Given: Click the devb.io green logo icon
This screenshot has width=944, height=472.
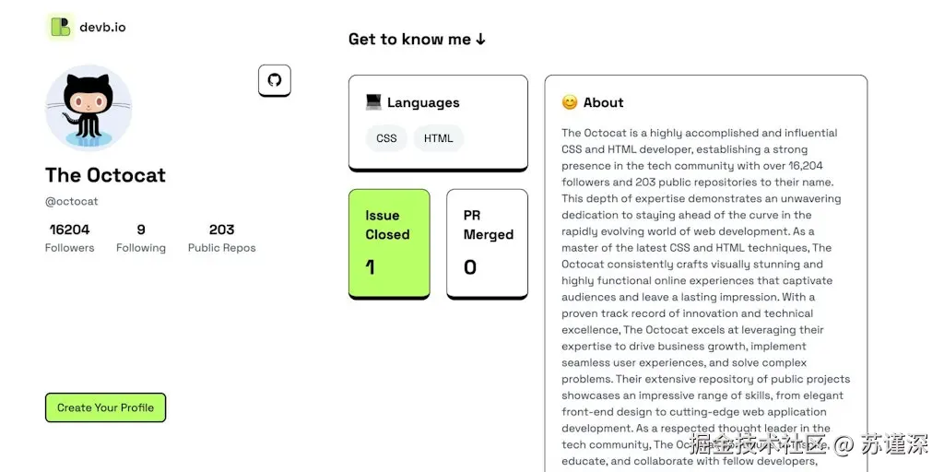Looking at the screenshot, I should 61,27.
